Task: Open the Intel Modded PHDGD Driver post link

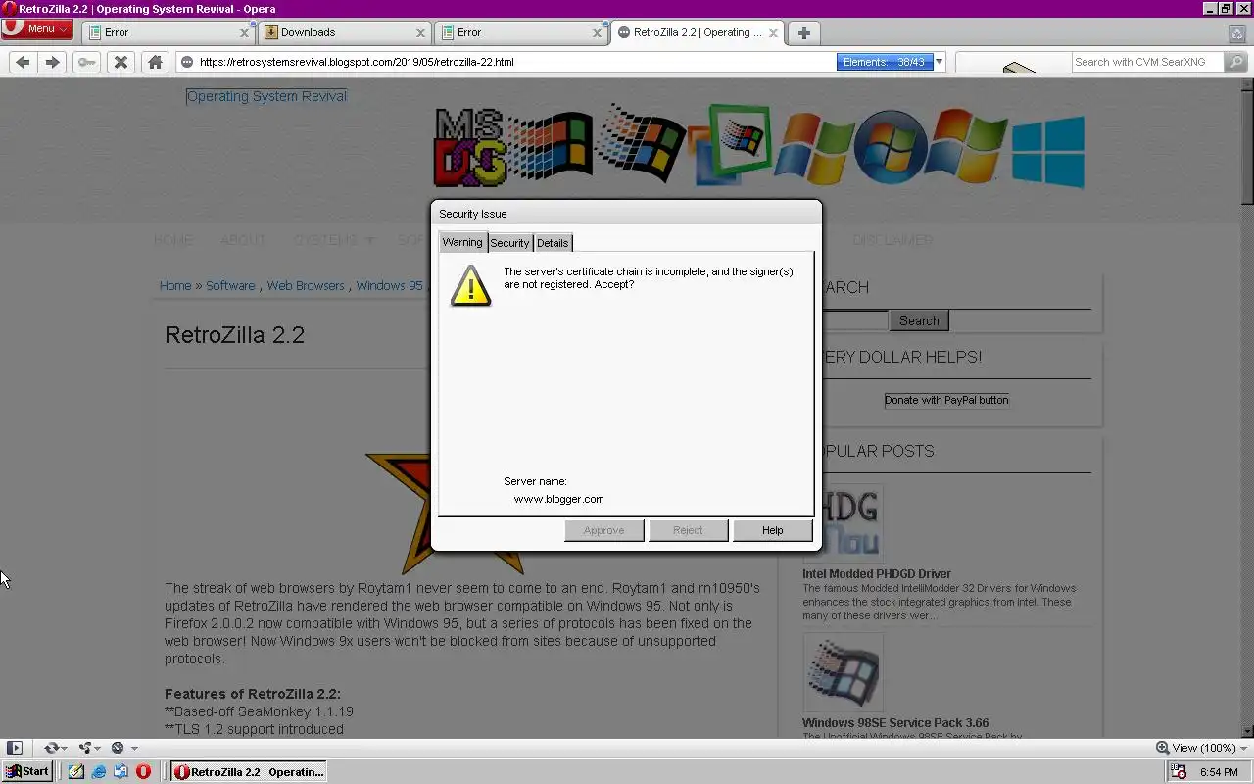Action: 877,574
